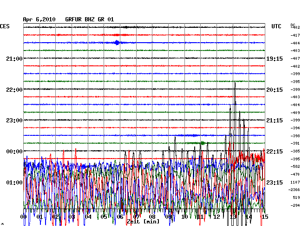302x229 pixels.
Task: Select the 00:00 local time label
Action: [14, 152]
